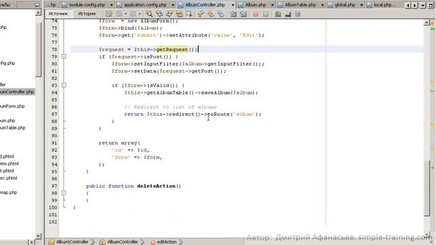Show opened documents list dropdown
The height and width of the screenshot is (245, 436).
423,5
